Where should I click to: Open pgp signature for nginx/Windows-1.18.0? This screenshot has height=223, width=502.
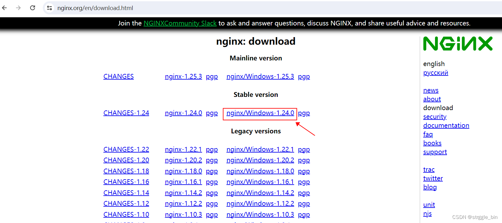pos(304,171)
